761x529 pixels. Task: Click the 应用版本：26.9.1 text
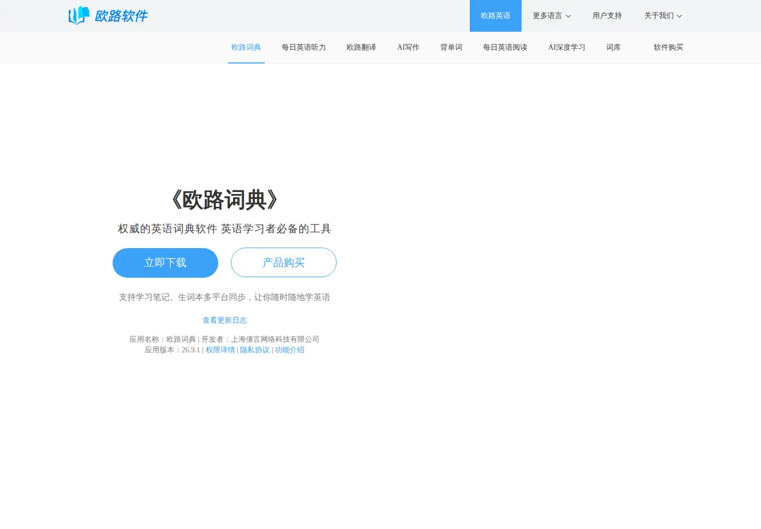(x=172, y=350)
